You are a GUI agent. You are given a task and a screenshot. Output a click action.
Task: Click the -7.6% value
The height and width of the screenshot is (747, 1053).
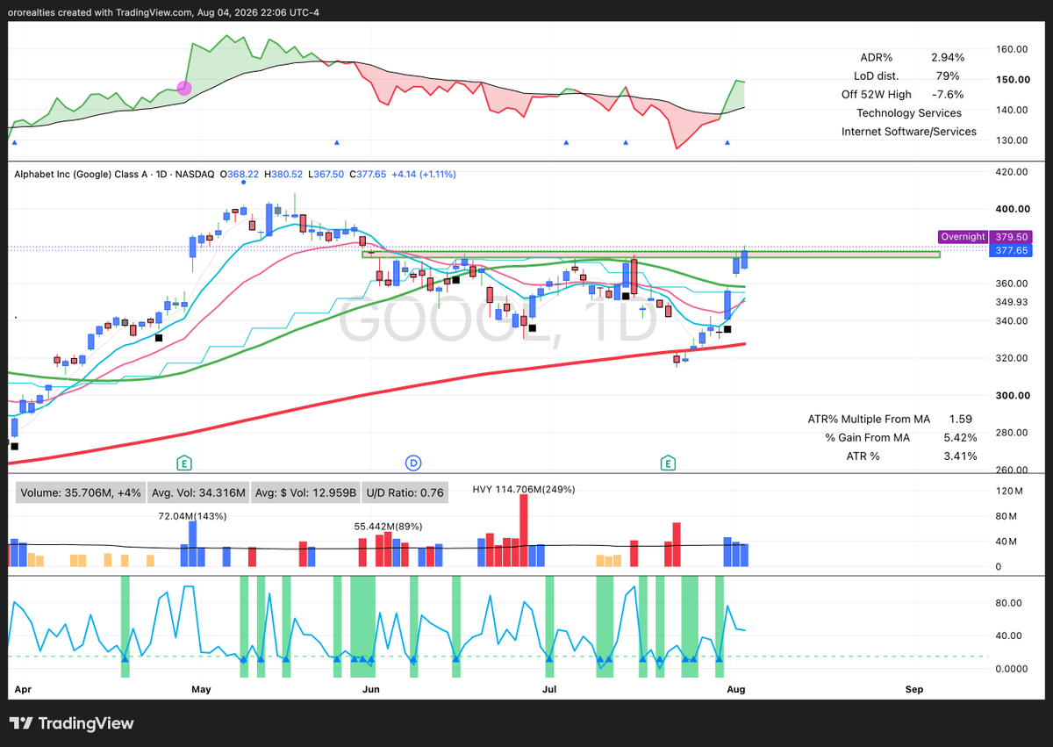point(947,94)
